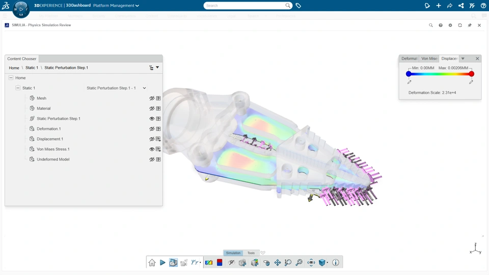Select the Displacement.1 tree item
Viewport: 489px width, 275px height.
[50, 139]
